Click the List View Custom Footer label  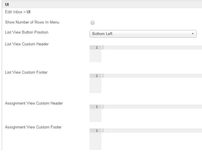tap(26, 72)
